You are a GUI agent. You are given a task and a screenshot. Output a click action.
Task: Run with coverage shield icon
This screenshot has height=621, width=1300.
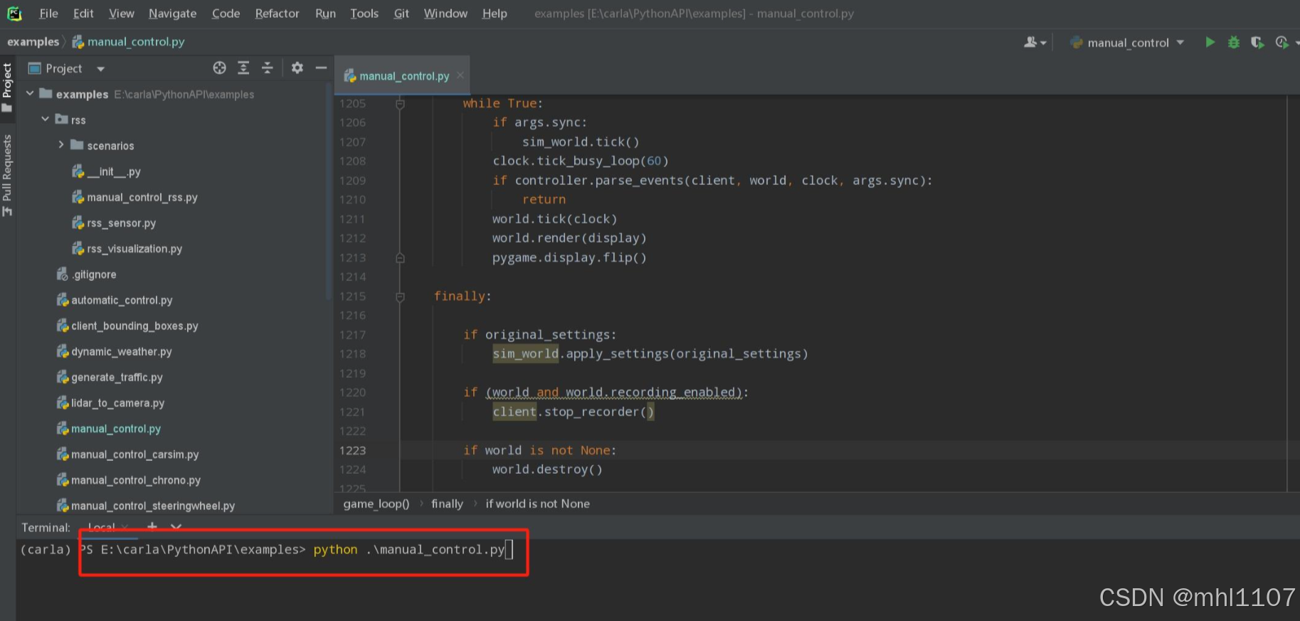click(x=1257, y=43)
